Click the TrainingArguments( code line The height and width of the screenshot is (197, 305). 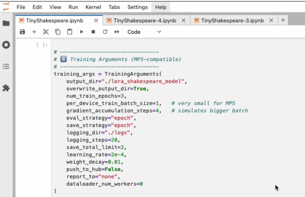pos(108,74)
